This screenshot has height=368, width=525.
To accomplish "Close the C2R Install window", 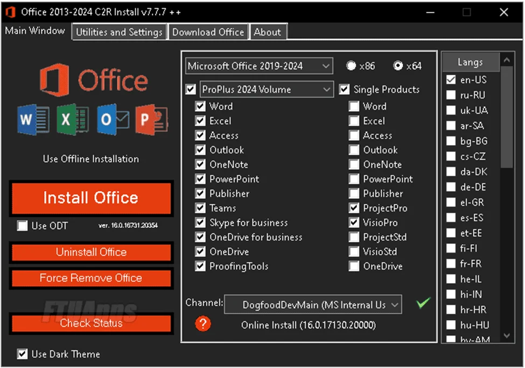I will coord(504,12).
